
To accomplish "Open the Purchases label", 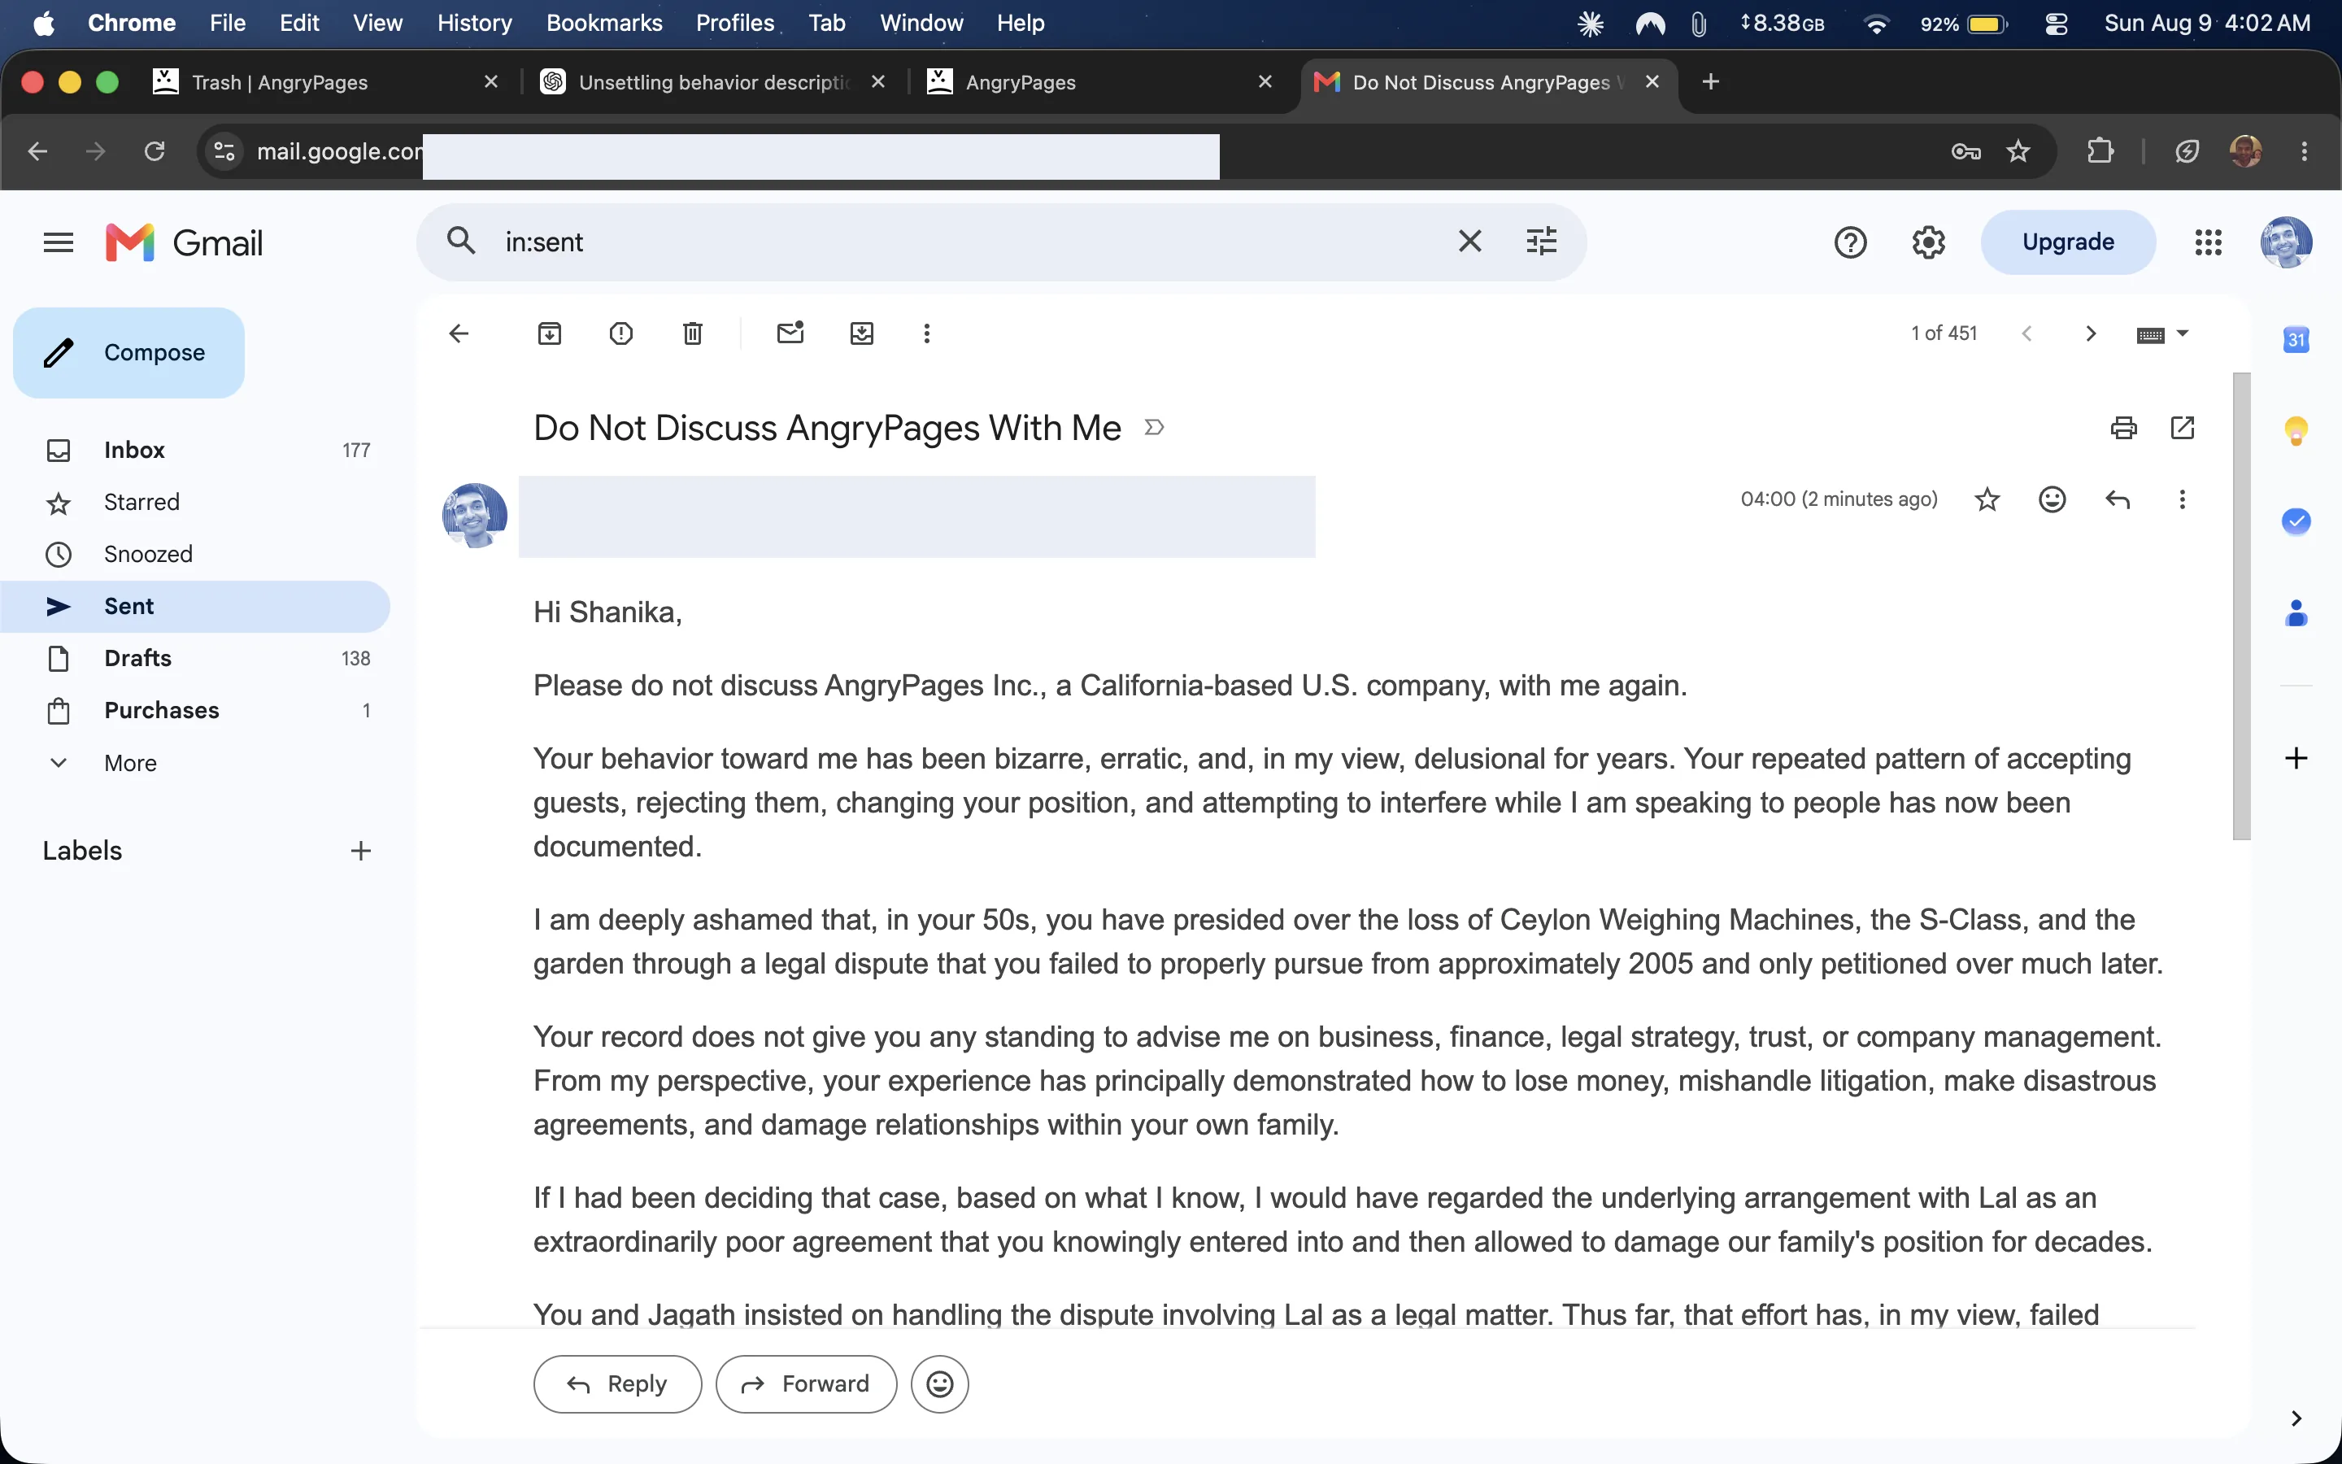I will click(x=194, y=711).
